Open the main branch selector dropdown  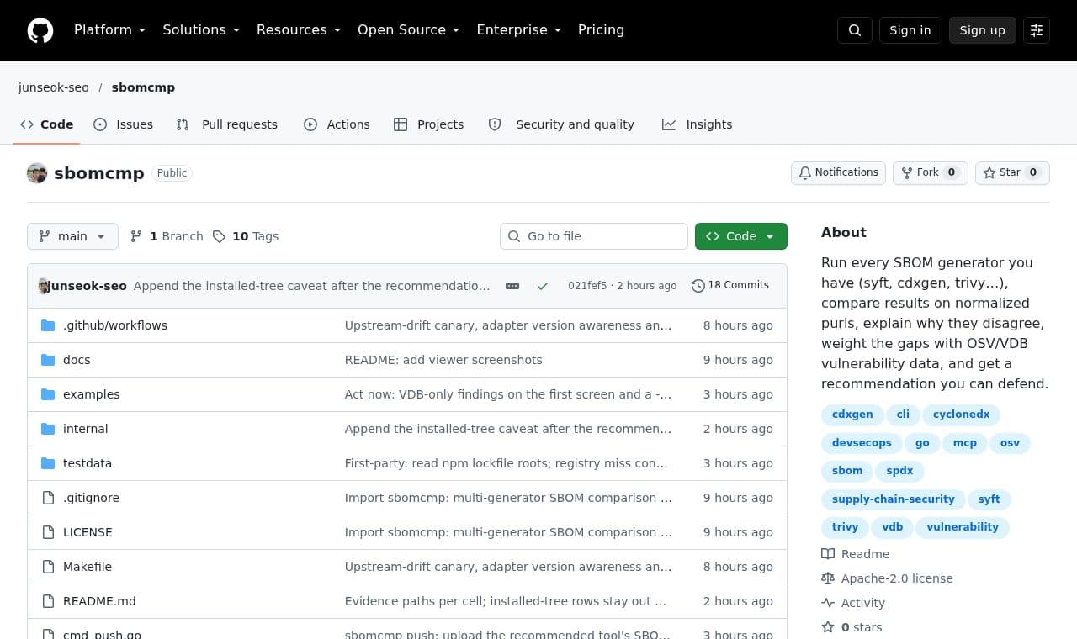point(72,236)
